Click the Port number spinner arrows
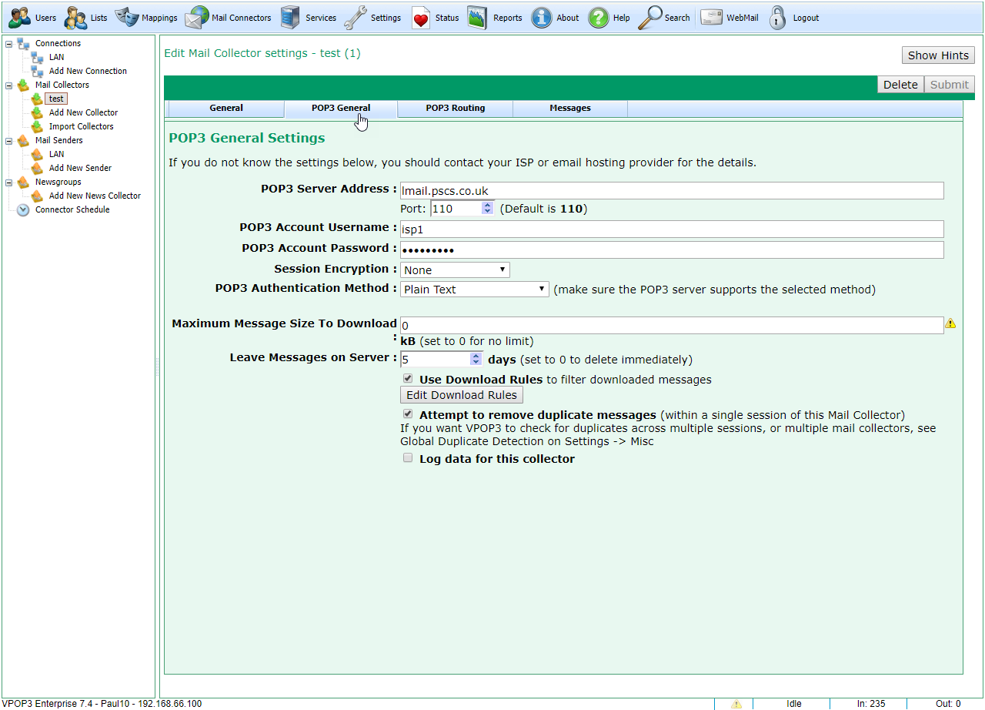Screen dimensions: 985x710 tap(487, 208)
